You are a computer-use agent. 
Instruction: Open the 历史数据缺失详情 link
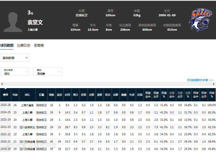click(200, 80)
